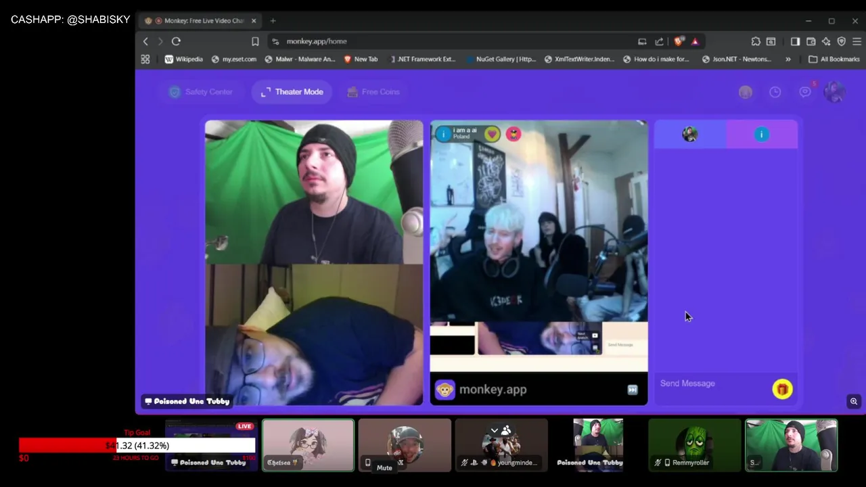Screen dimensions: 866x487
Task: Open a new browser tab with plus button
Action: point(273,21)
